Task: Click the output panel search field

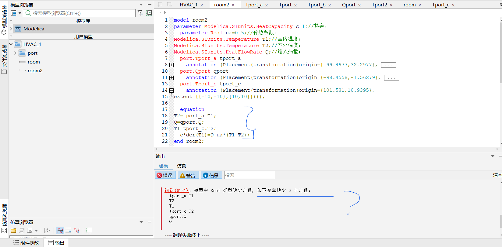Action: 249,175
